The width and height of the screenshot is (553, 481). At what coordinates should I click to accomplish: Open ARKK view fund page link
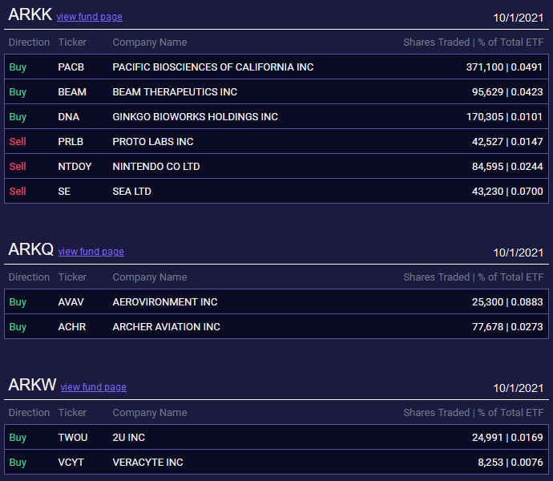pos(90,17)
